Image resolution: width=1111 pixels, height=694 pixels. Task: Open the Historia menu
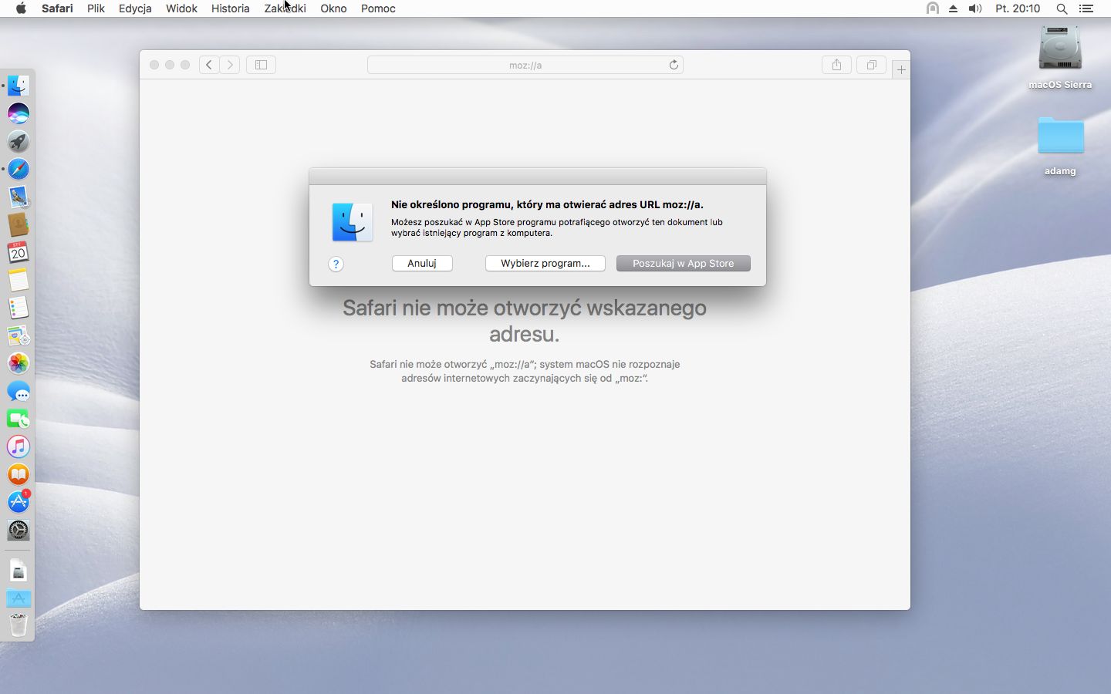point(231,8)
